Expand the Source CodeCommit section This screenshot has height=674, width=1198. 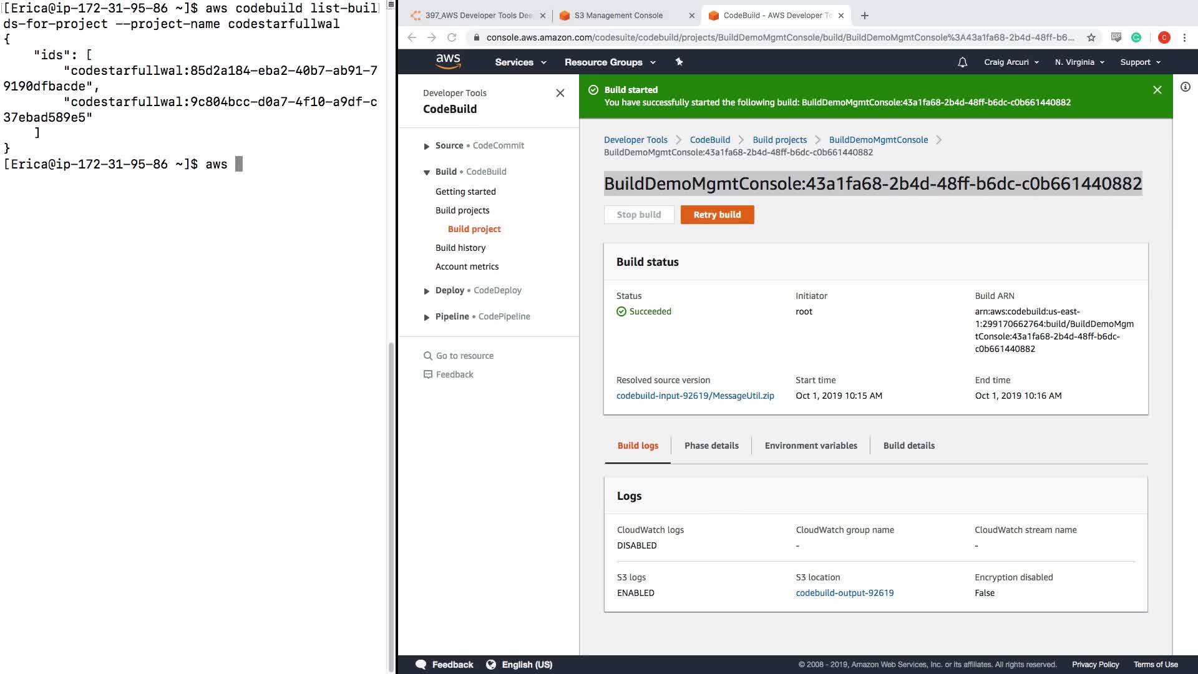(x=427, y=146)
